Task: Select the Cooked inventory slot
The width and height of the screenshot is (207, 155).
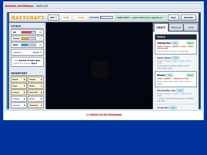Action: click(x=19, y=99)
